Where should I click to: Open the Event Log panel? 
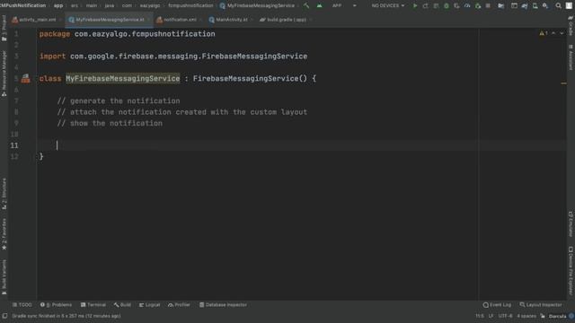point(497,305)
